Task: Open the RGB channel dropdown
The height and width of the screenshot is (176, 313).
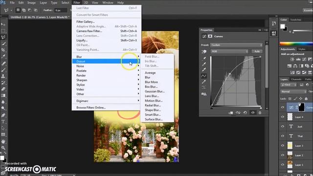Action: click(229, 51)
